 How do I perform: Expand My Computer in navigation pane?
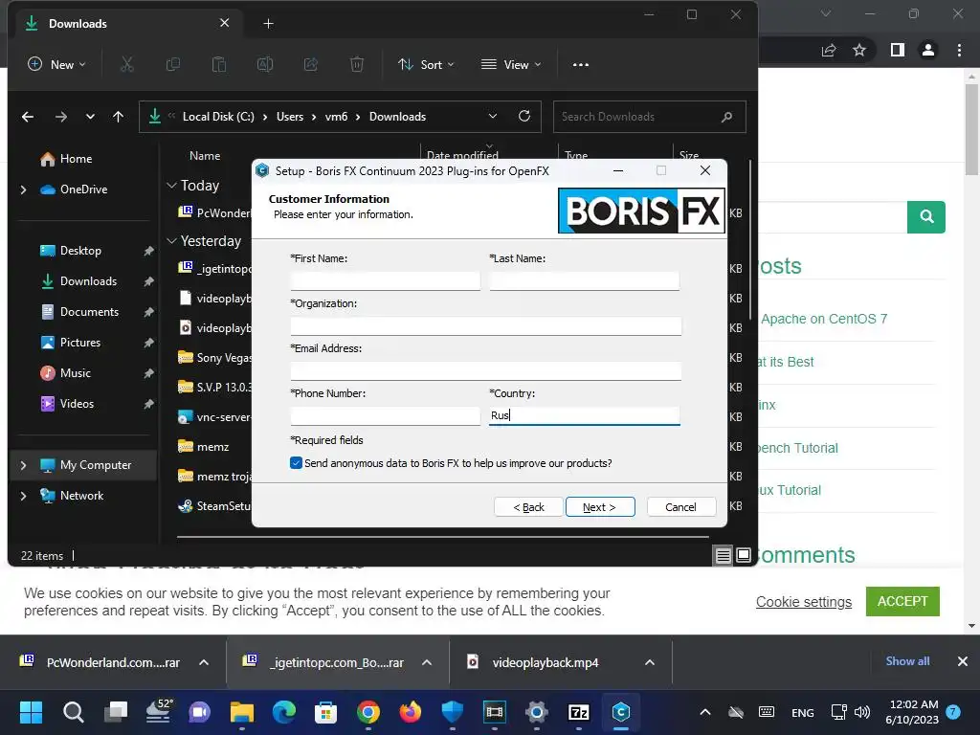24,465
